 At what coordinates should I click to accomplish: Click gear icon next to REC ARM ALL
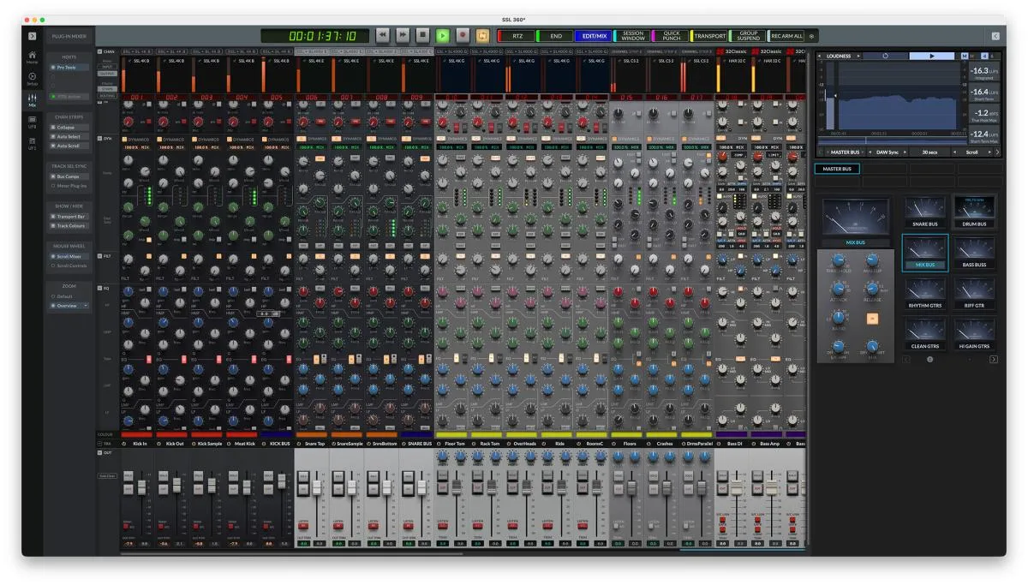coord(812,36)
